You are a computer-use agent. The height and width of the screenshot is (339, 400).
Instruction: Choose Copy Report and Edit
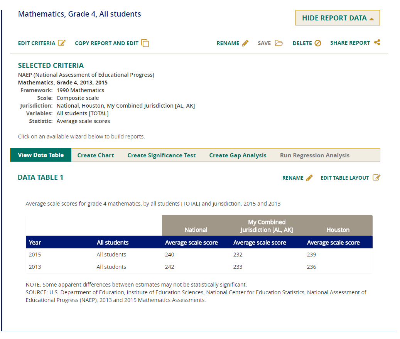106,43
